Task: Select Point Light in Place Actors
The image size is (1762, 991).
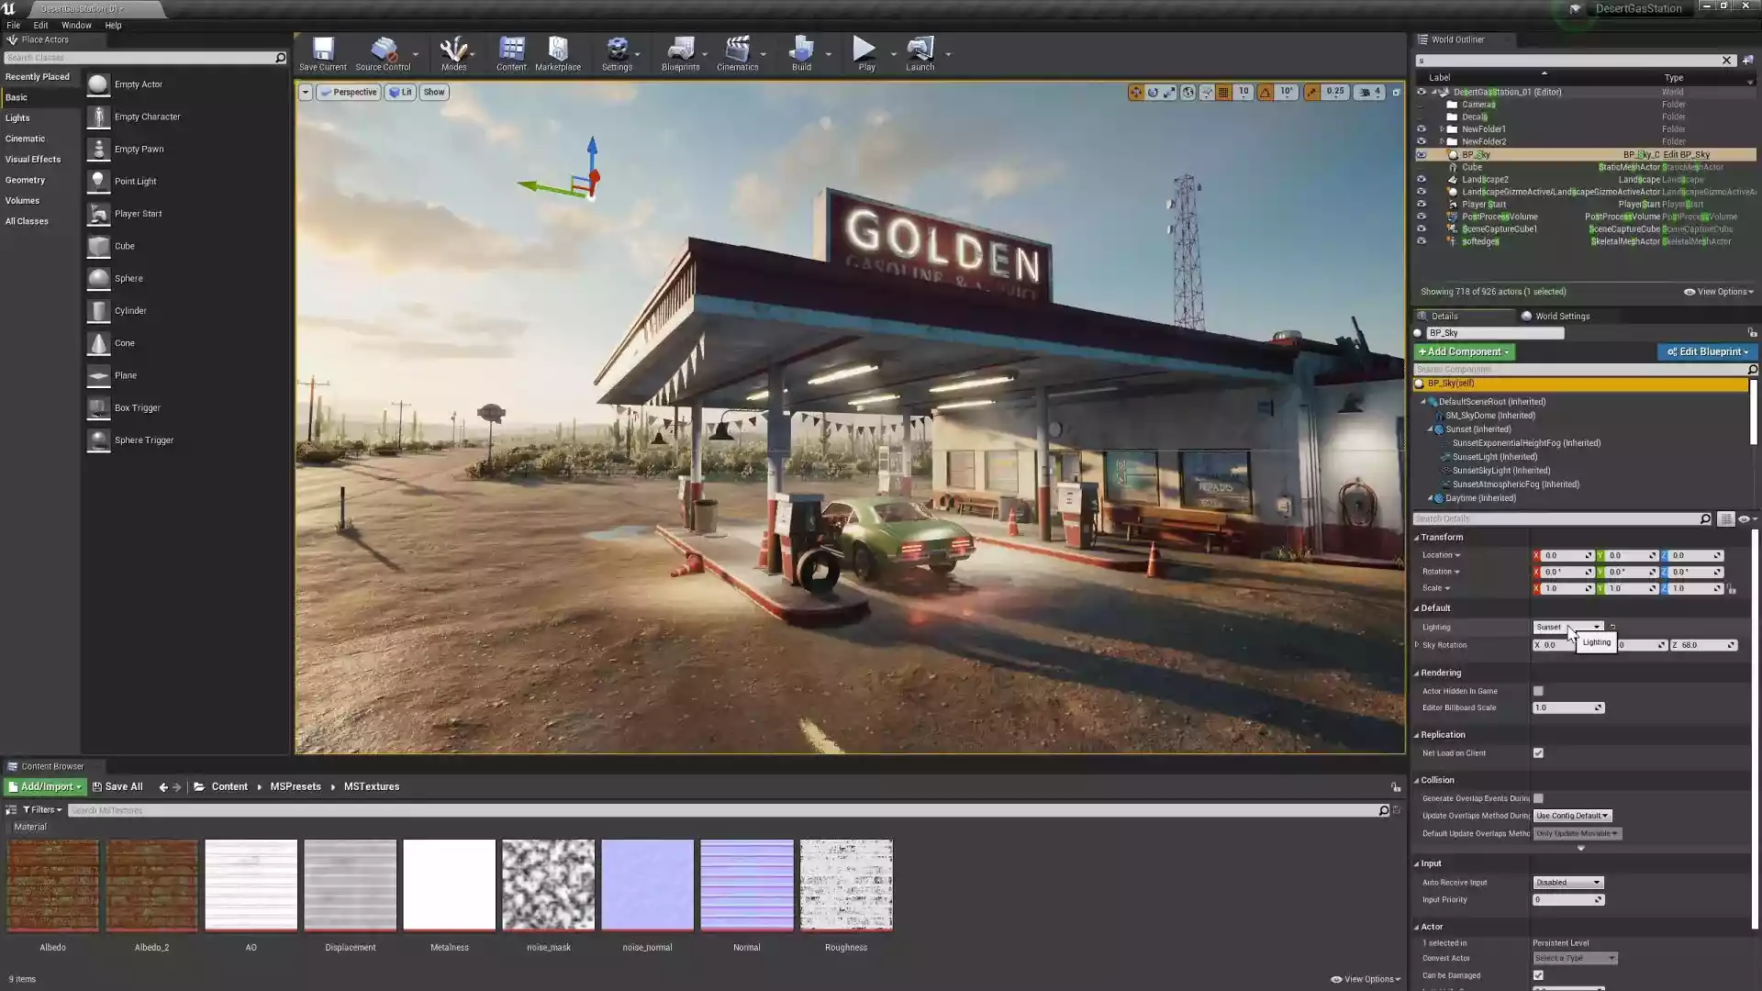Action: click(136, 181)
